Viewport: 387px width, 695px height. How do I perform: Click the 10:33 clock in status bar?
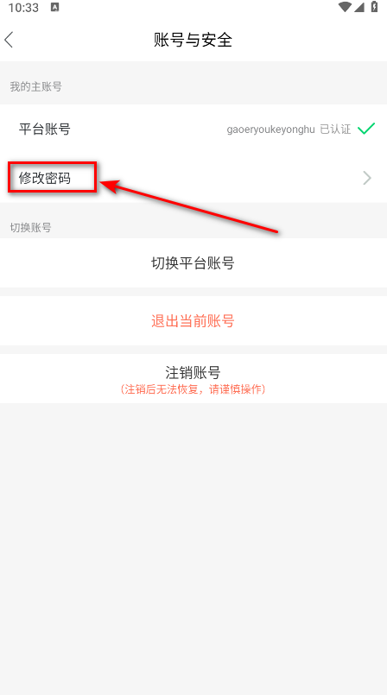pos(23,8)
